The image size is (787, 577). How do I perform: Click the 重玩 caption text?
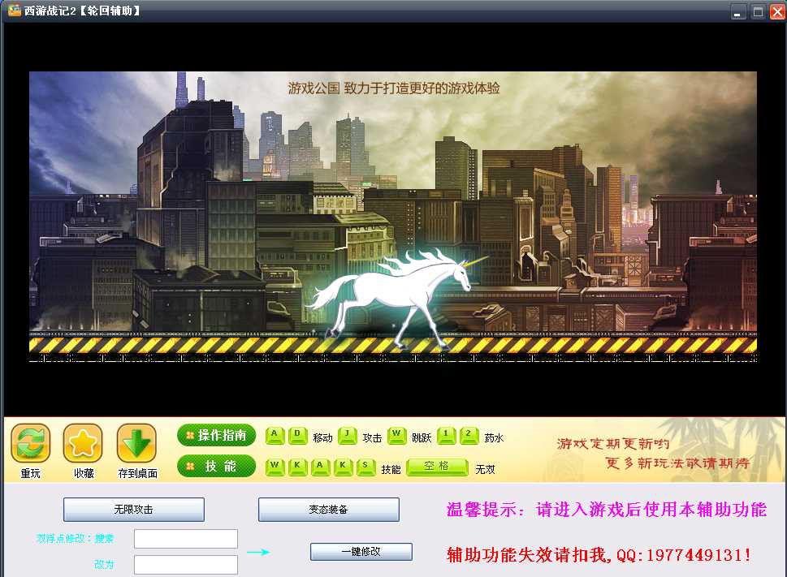point(31,473)
